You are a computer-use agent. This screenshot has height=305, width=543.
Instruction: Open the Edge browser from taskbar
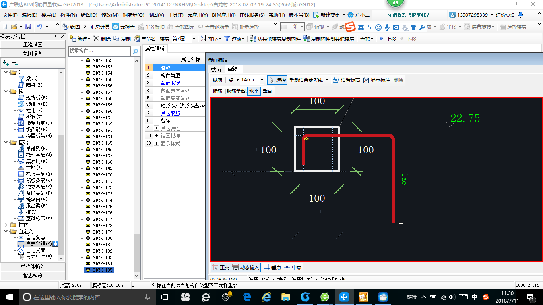point(247,297)
